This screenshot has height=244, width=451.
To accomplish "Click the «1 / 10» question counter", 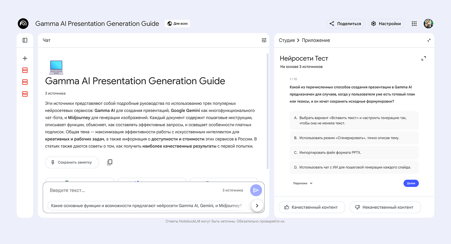I will [x=293, y=79].
